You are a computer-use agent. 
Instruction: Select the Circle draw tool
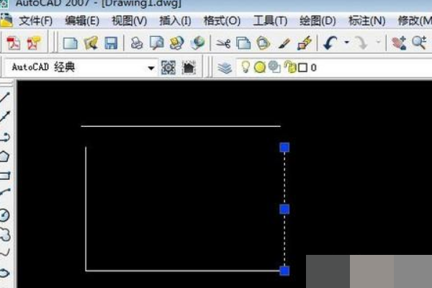(4, 215)
